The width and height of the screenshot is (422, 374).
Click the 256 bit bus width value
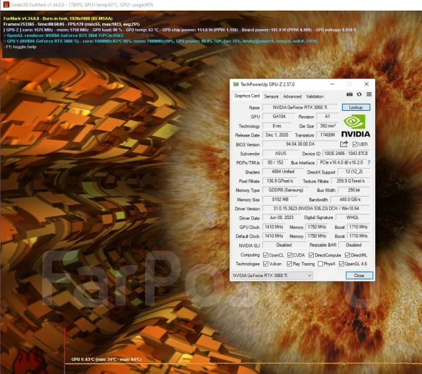353,190
